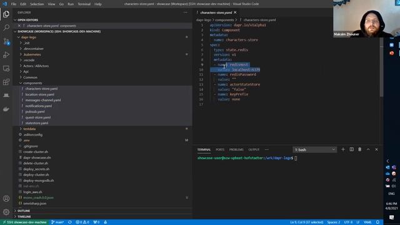400x225 pixels.
Task: Open the Run and Debug view
Action: point(6,54)
